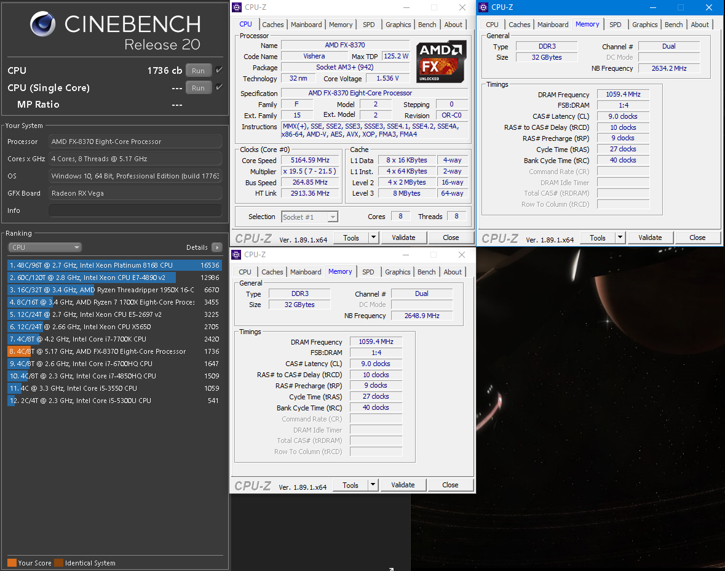725x571 pixels.
Task: Open Mainboard tab in top-left CPU-Z window
Action: 306,25
